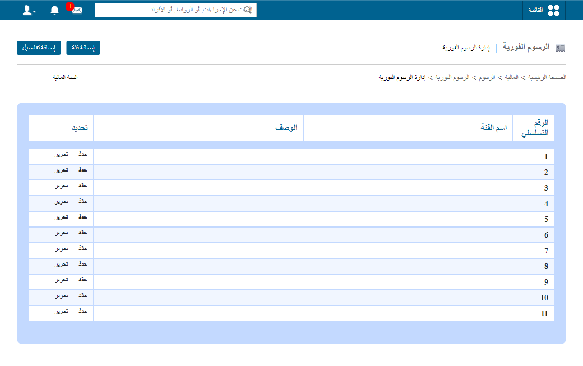Click تحرير in row 6

pyautogui.click(x=62, y=233)
